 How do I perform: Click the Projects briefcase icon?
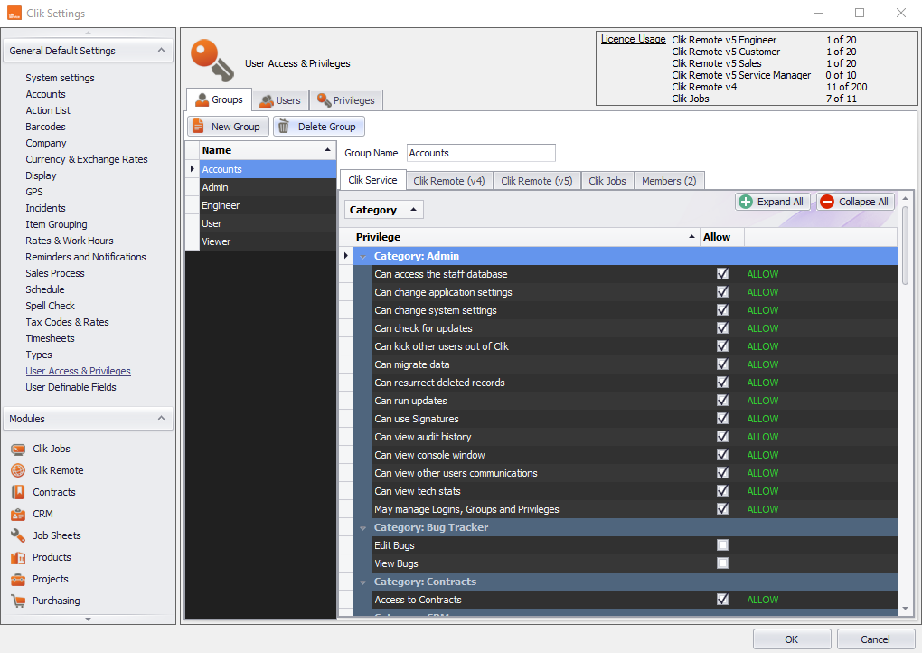coord(18,580)
